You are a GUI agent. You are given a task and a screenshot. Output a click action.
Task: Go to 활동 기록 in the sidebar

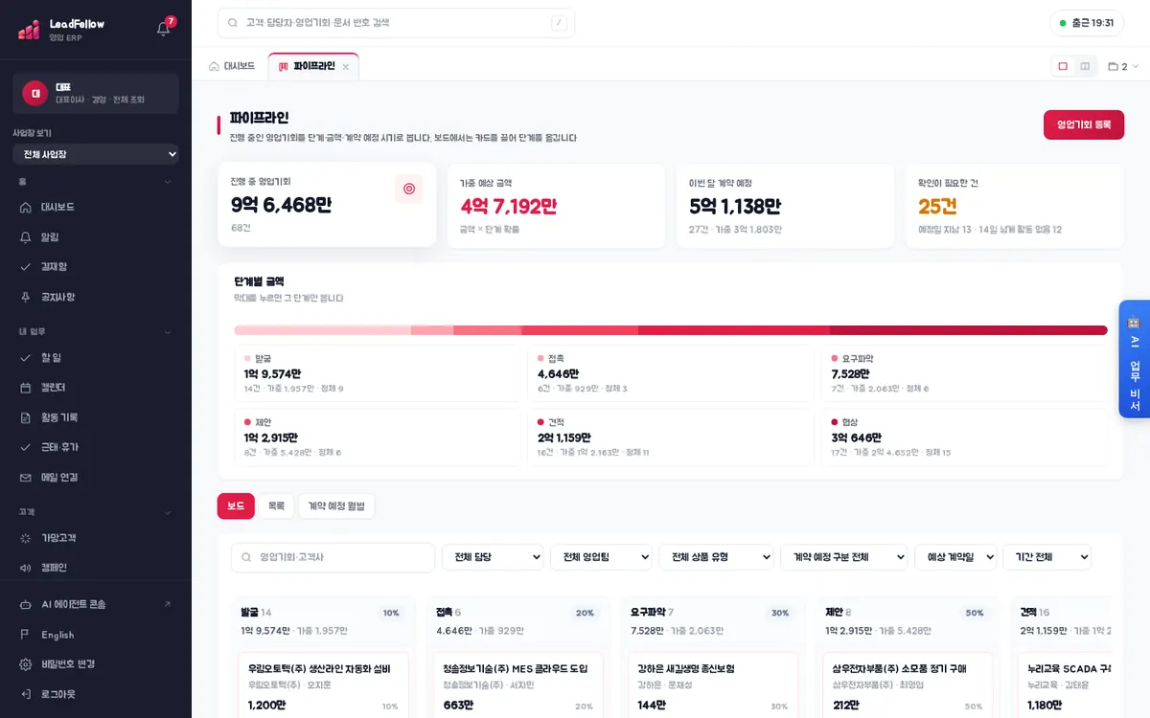click(x=96, y=417)
